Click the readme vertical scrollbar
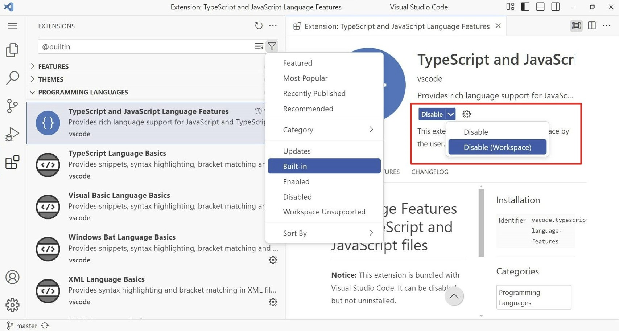619x331 pixels. click(x=481, y=223)
